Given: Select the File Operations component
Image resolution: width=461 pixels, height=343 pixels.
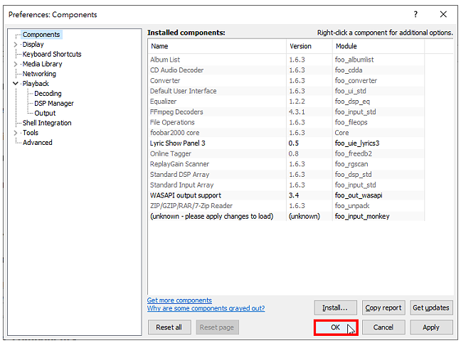Looking at the screenshot, I should tap(286, 122).
